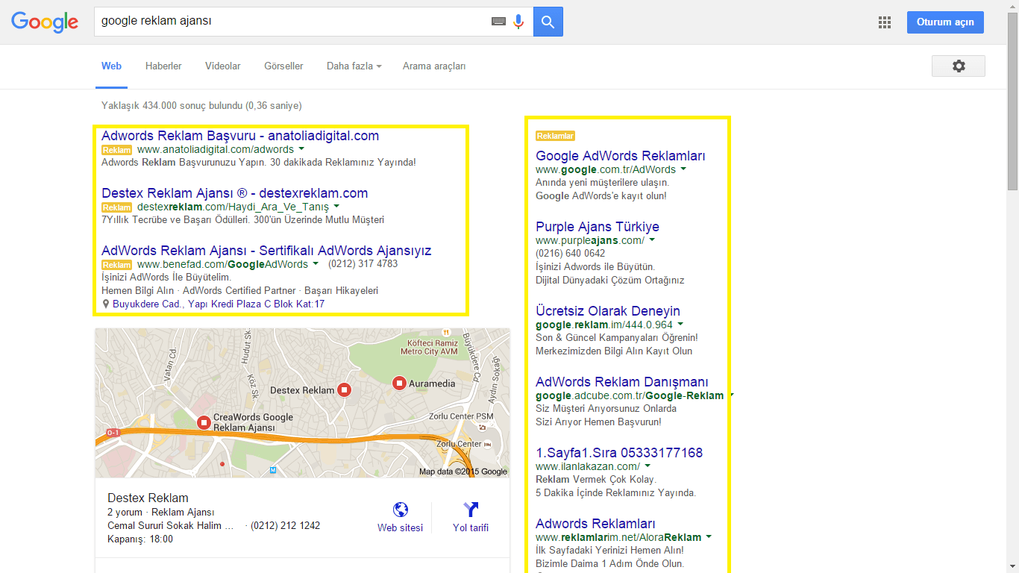Image resolution: width=1019 pixels, height=573 pixels.
Task: Open Destex Reklam local listing title
Action: click(148, 498)
